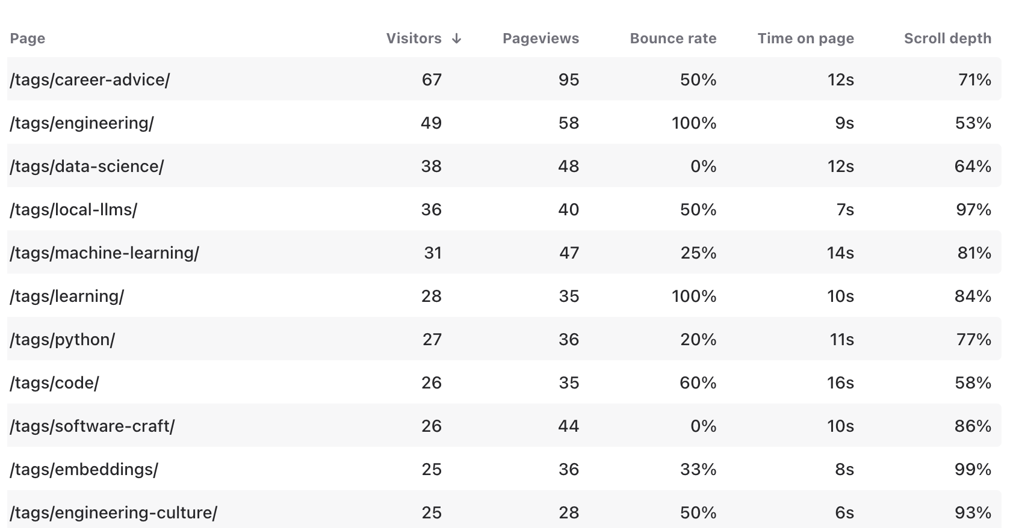Open the /tags/engineering-culture/ page link
Viewport: 1016px width, 528px height.
coord(113,512)
